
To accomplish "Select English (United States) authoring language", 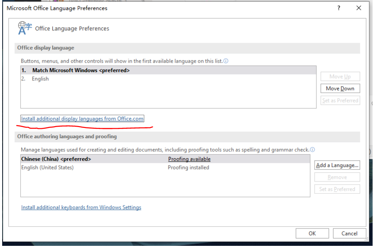I will 47,168.
